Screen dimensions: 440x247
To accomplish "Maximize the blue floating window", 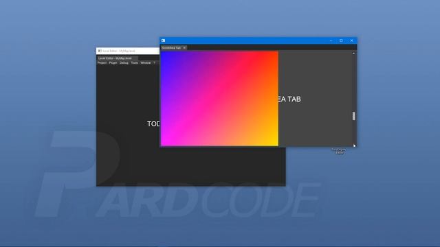I will tap(341, 40).
